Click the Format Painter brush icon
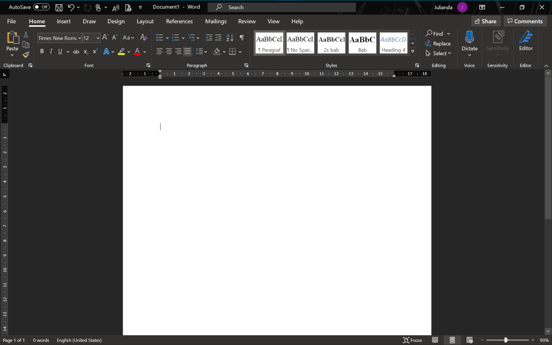552x345 pixels. tap(26, 54)
